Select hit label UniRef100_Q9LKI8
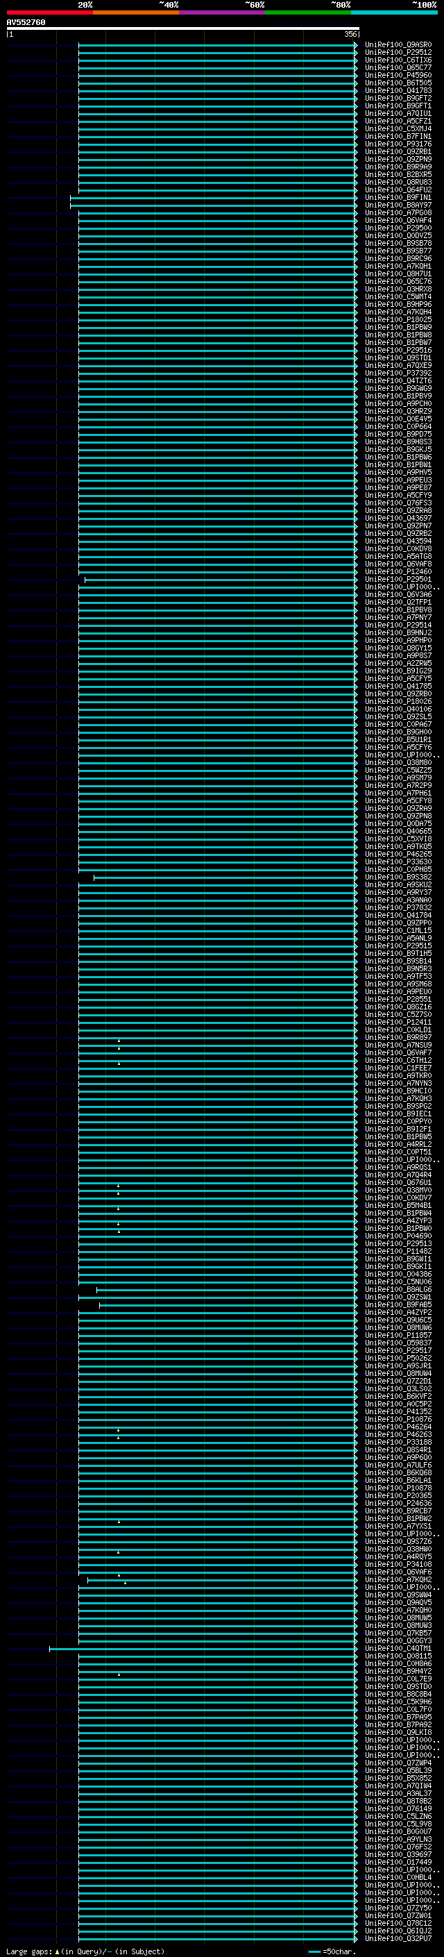444x1957 pixels. (x=398, y=1732)
